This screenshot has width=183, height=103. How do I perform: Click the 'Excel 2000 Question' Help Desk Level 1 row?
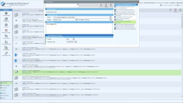click(x=97, y=66)
